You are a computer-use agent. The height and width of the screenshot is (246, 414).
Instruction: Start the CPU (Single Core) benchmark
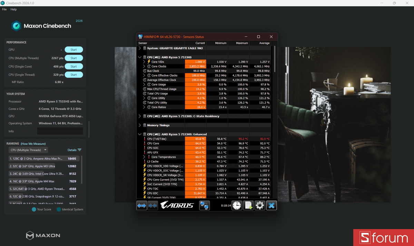coord(74,67)
